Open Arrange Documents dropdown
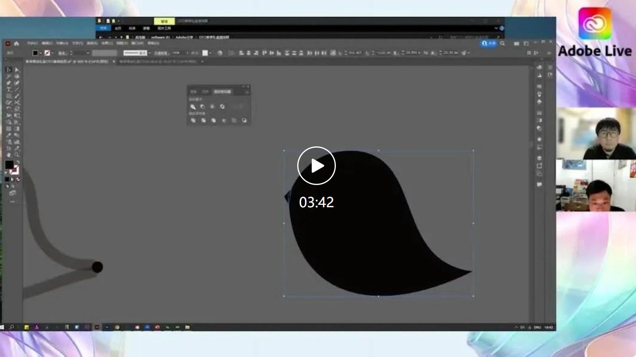This screenshot has width=636, height=357. point(516,43)
